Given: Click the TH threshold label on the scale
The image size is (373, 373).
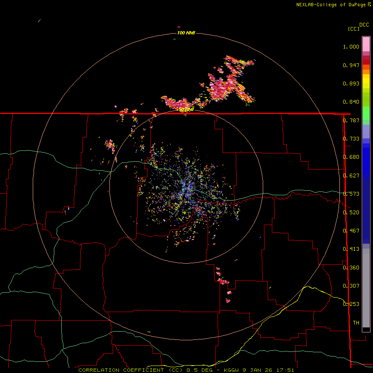Looking at the screenshot, I should pyautogui.click(x=356, y=323).
